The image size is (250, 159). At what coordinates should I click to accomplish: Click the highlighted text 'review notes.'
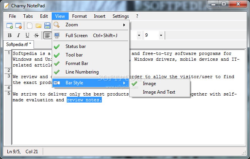[84, 100]
